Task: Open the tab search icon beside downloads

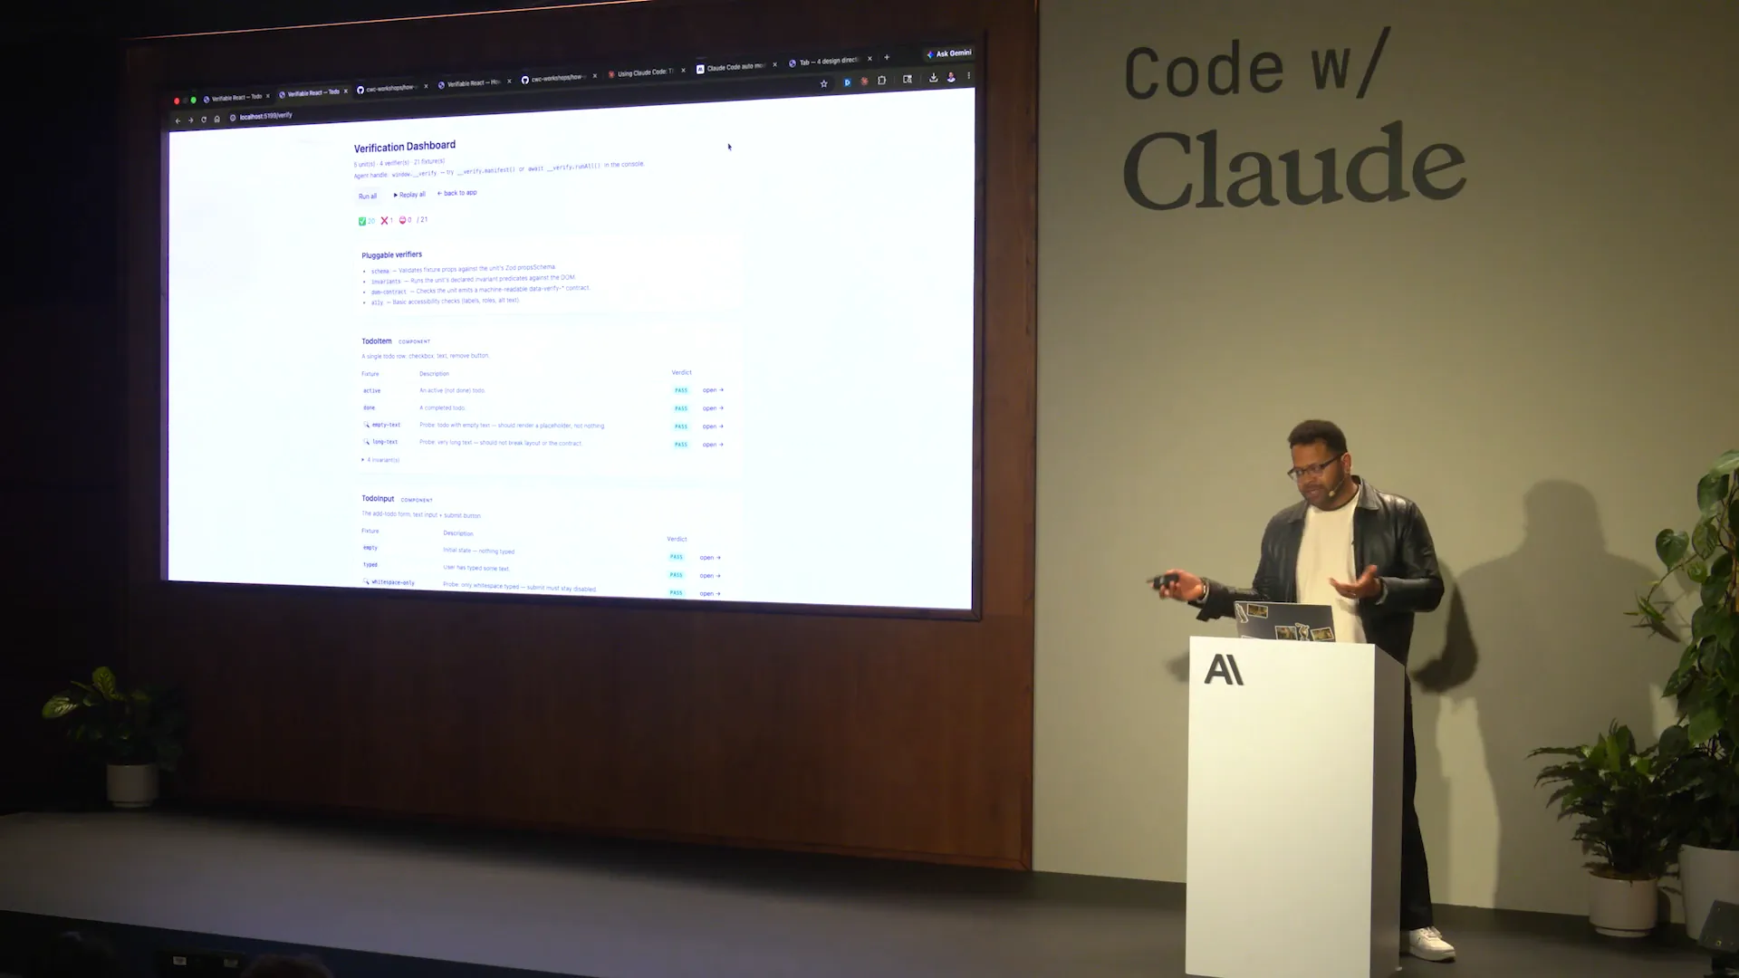Action: 908,80
